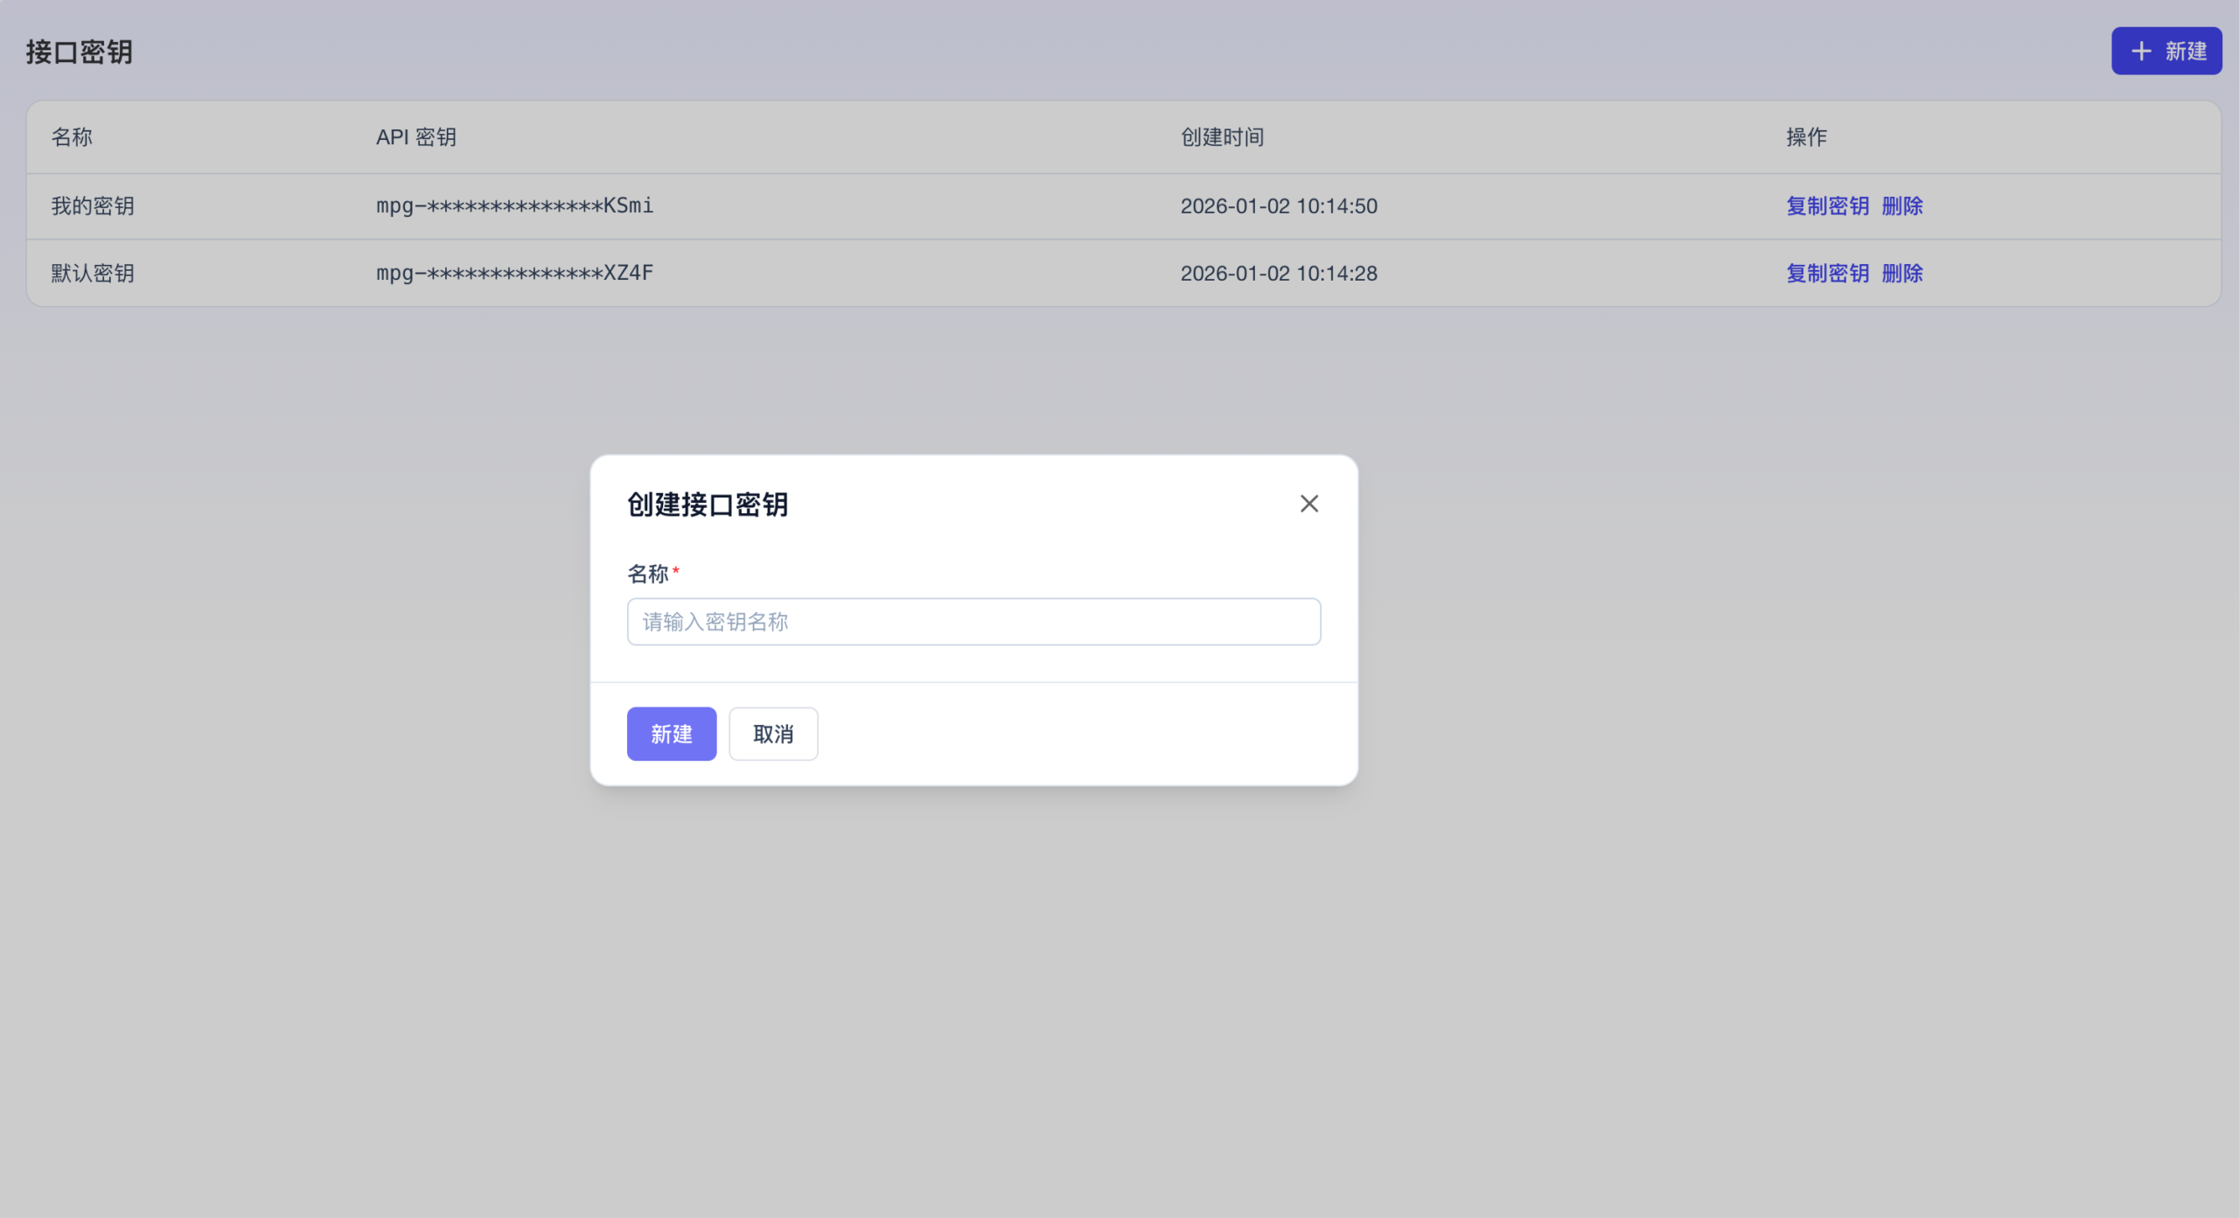This screenshot has width=2239, height=1218.
Task: Click the 接口密钥 page title
Action: tap(79, 51)
